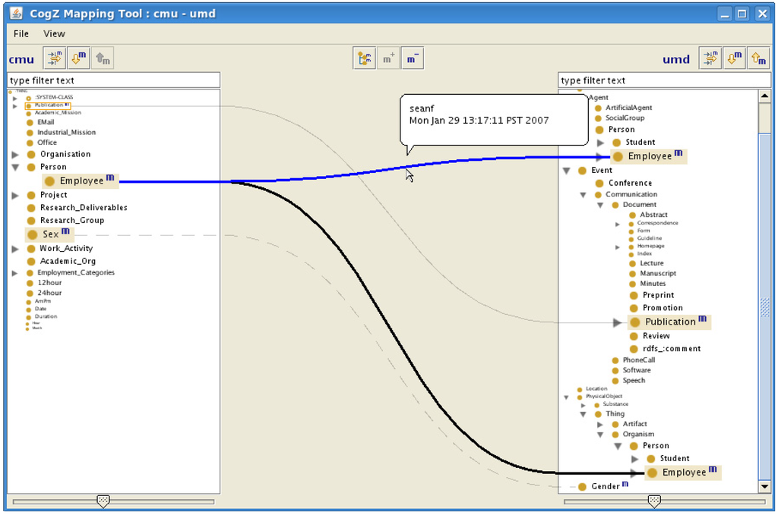Click the cmu panel bottom slider handle
The image size is (778, 515).
104,501
